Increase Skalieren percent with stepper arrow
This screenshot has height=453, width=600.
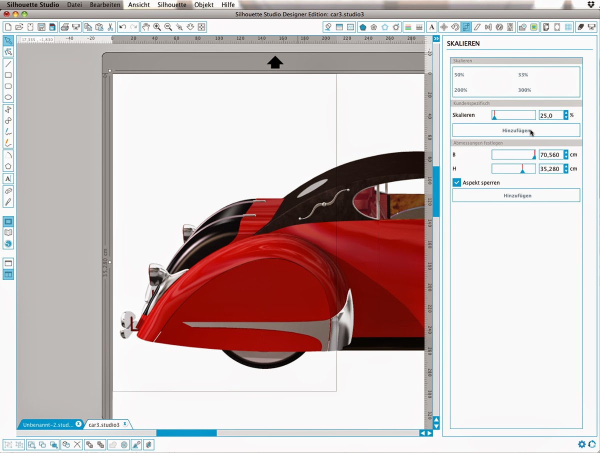click(566, 113)
